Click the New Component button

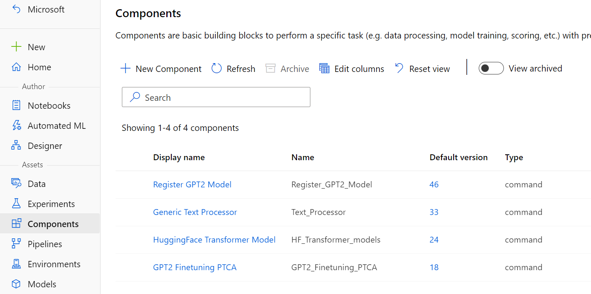coord(161,69)
